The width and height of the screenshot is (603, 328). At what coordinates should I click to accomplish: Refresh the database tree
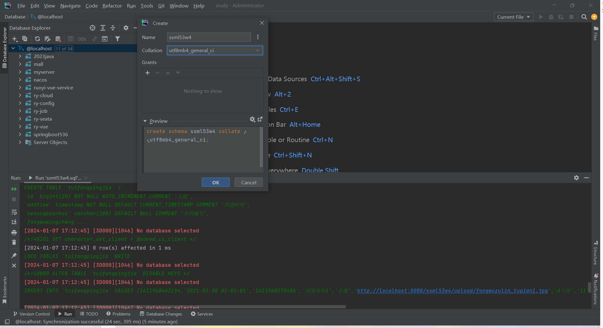coord(38,39)
